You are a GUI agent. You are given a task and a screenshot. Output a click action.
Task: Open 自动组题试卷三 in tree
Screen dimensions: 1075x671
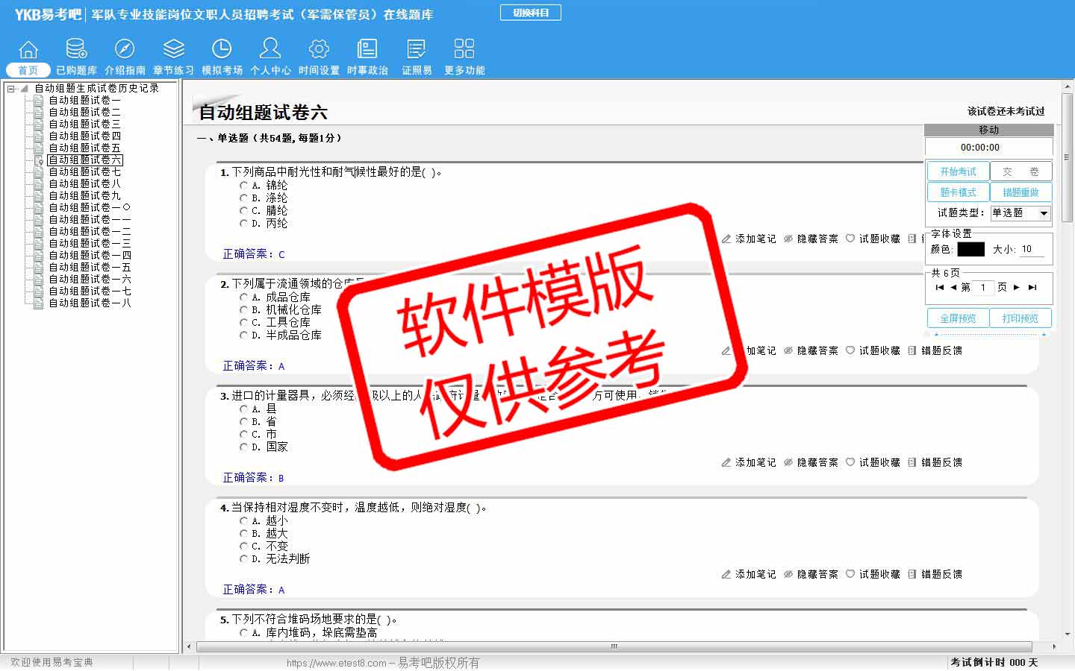click(x=84, y=124)
